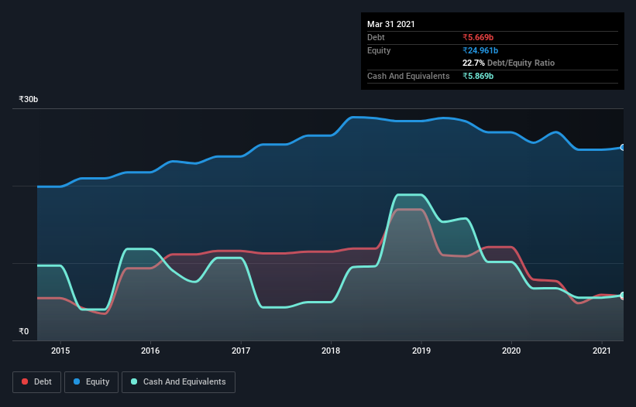This screenshot has width=636, height=407.
Task: Click the cash line end marker
Action: [x=623, y=296]
